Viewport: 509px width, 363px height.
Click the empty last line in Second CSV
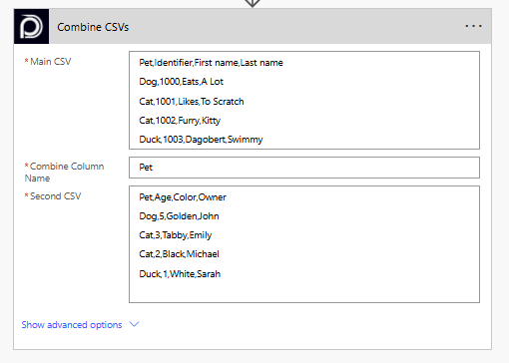(x=304, y=291)
